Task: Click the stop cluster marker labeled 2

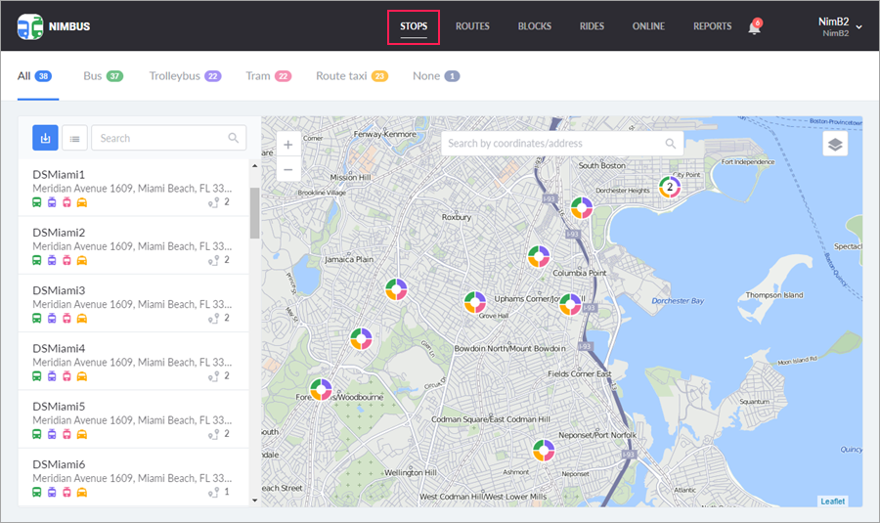Action: tap(670, 186)
